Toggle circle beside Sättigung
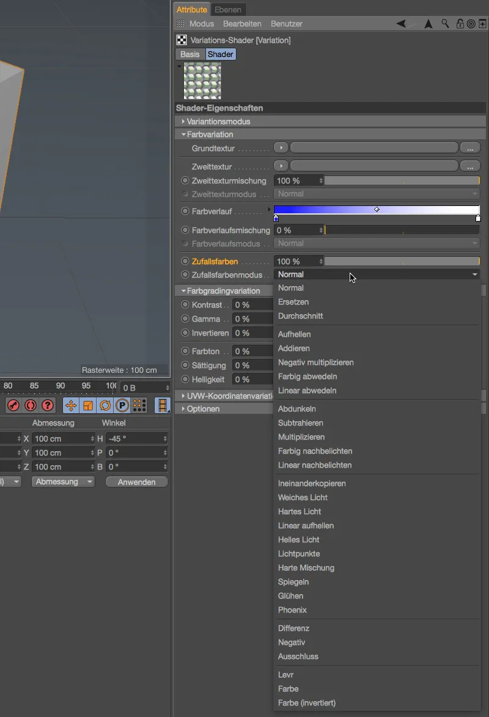Image resolution: width=489 pixels, height=717 pixels. point(185,366)
